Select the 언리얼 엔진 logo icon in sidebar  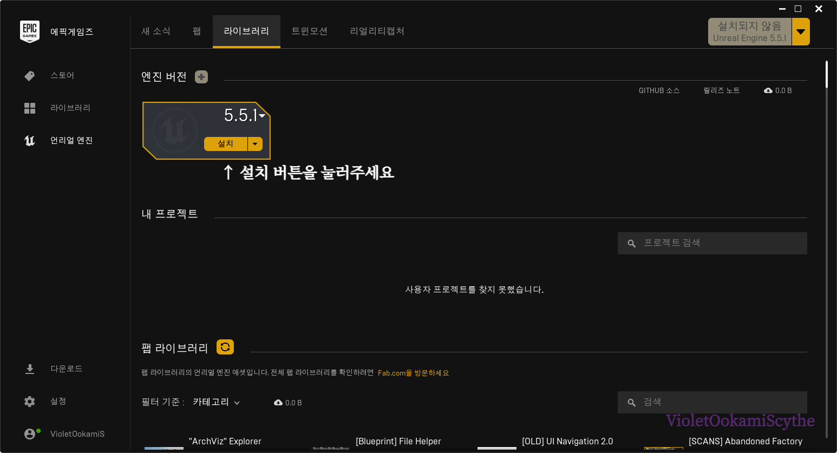[30, 141]
